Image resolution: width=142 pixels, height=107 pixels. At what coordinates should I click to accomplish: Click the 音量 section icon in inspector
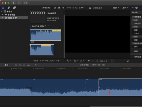coord(133,12)
